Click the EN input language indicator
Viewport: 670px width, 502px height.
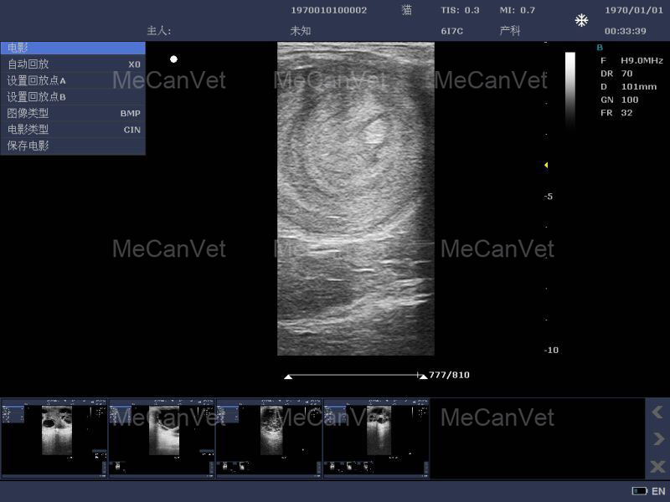pos(658,491)
